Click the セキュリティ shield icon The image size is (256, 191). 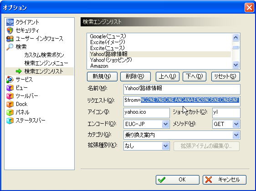[x=10, y=30]
